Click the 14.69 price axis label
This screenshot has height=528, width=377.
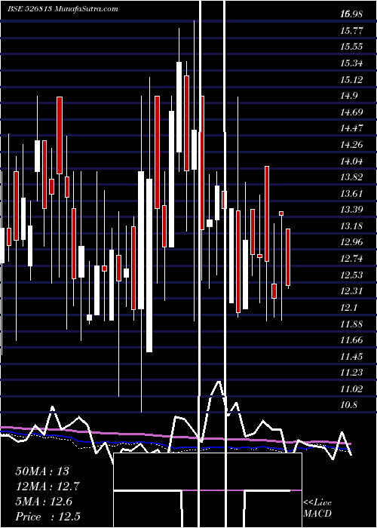pos(352,112)
